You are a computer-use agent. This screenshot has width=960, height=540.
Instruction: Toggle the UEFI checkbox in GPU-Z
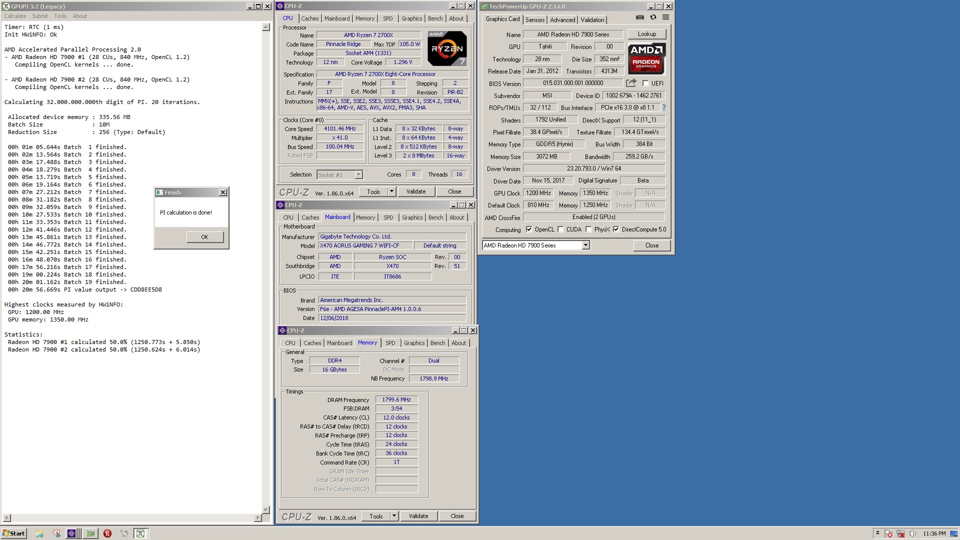point(645,83)
